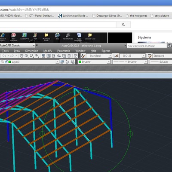Image resolution: width=172 pixels, height=172 pixels.
Task: Open the Tools menu
Action: click(5, 51)
